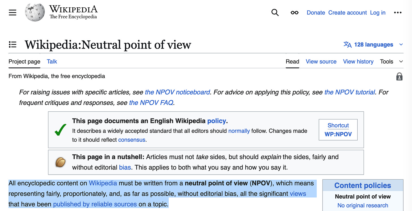Open the appearance glasses icon
The height and width of the screenshot is (211, 412).
tap(295, 13)
